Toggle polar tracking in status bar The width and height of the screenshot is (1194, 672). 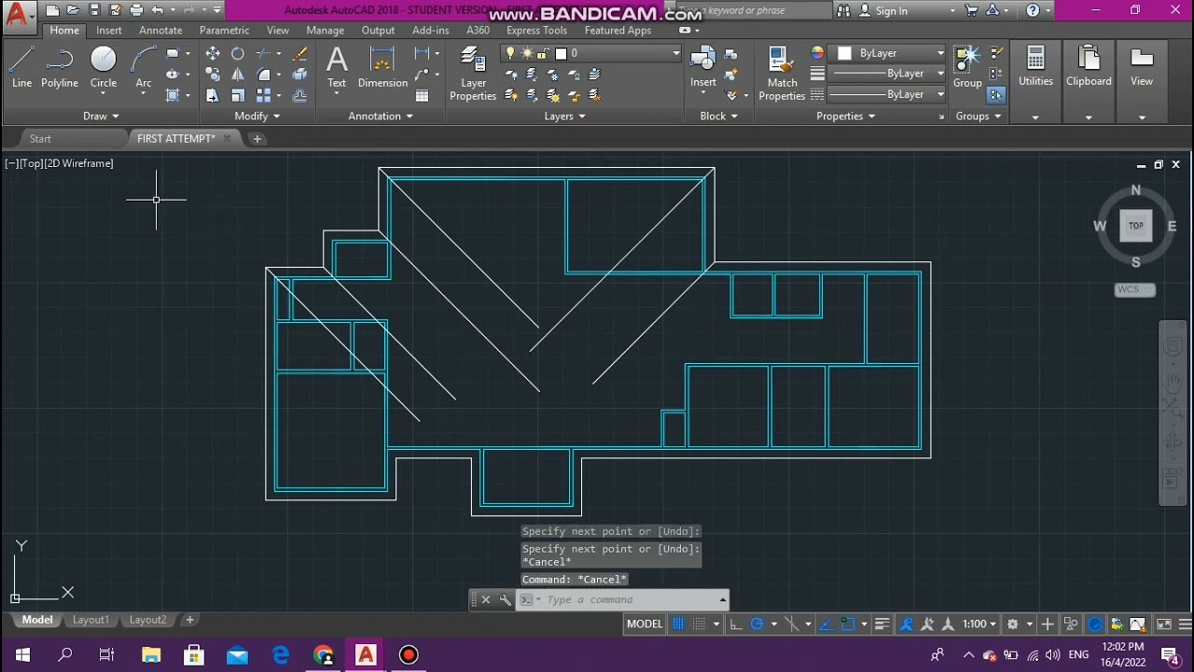[x=757, y=623]
